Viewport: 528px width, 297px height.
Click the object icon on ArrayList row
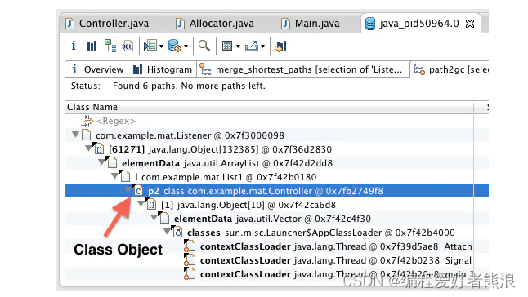(112, 162)
